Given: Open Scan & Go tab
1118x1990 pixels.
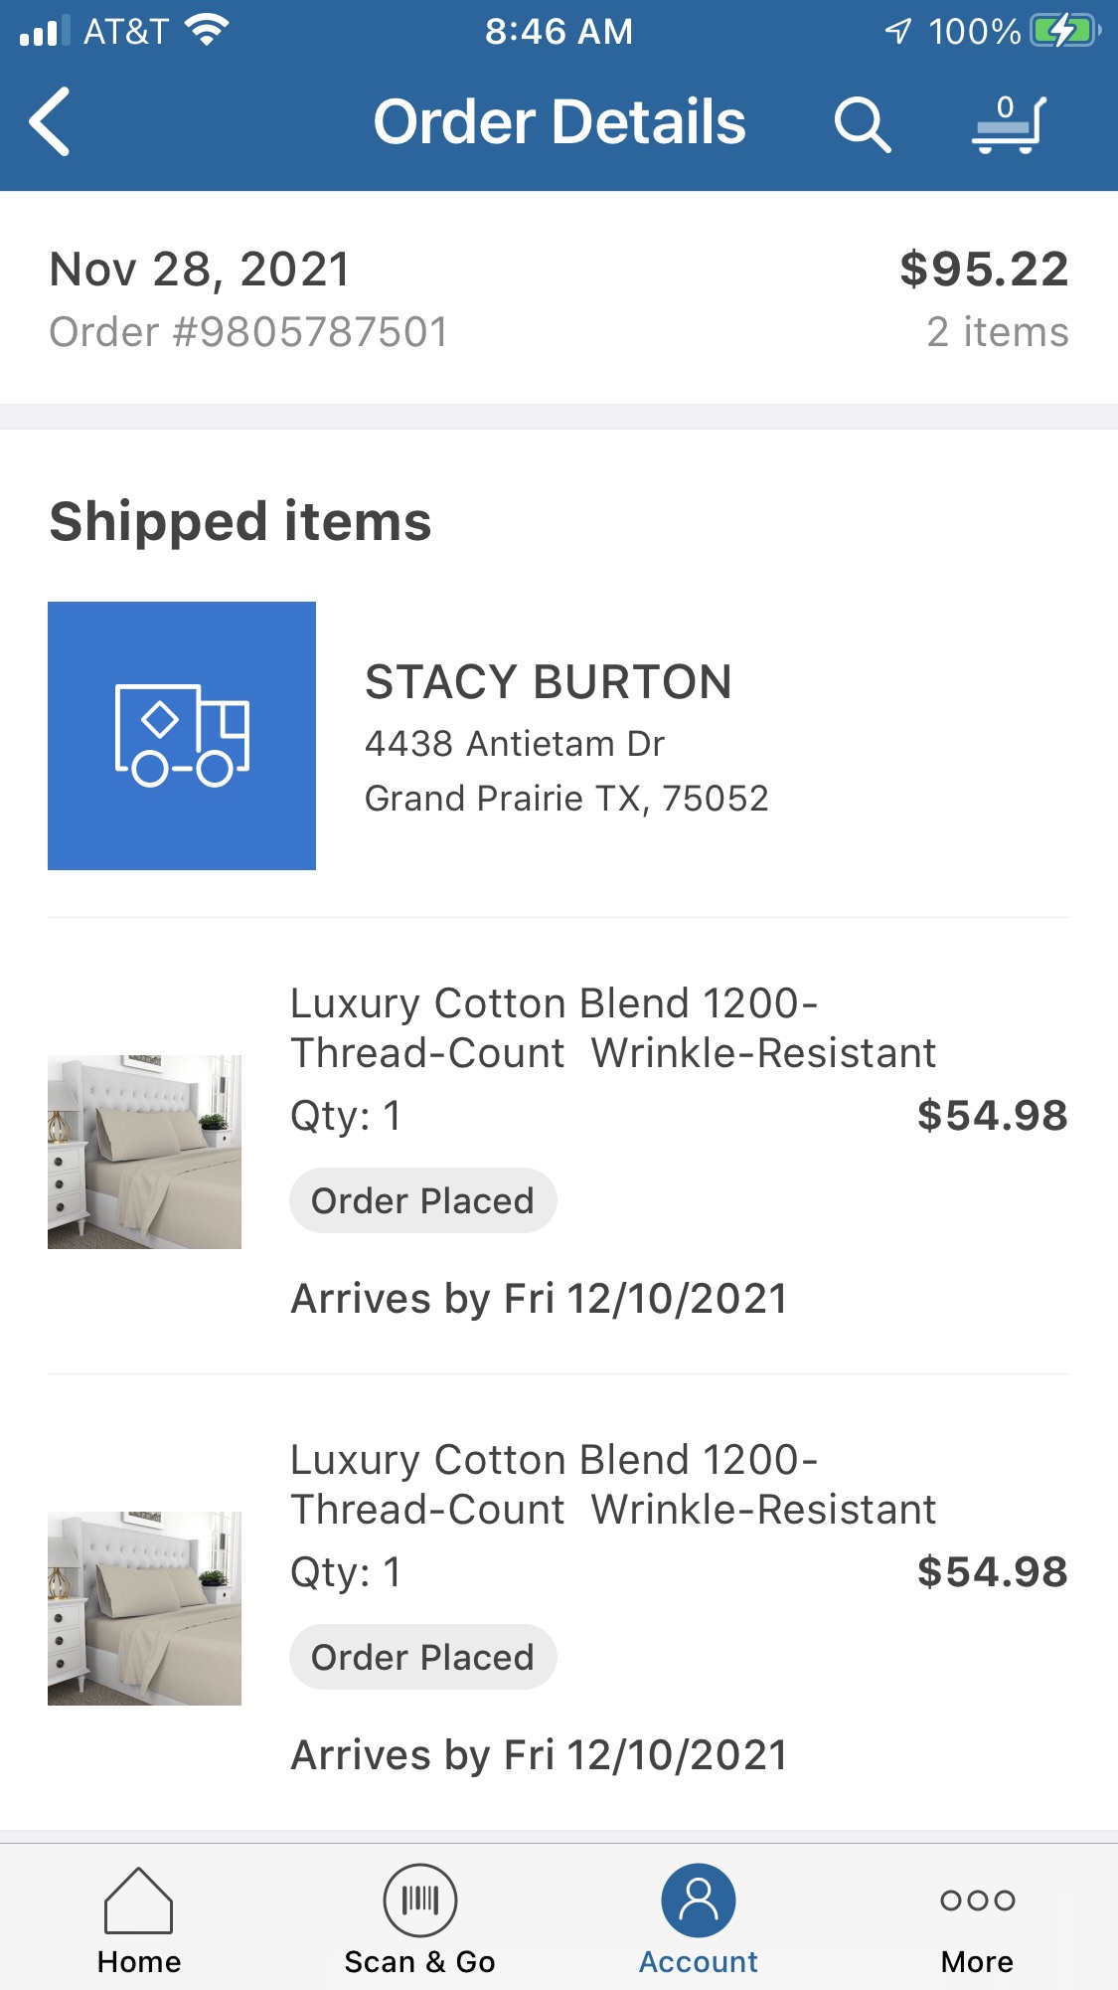Looking at the screenshot, I should tap(419, 1919).
